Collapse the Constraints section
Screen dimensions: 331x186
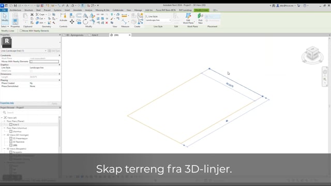[59, 55]
